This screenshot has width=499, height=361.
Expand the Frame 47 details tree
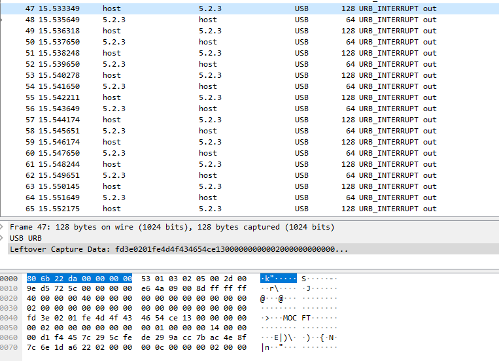1,227
